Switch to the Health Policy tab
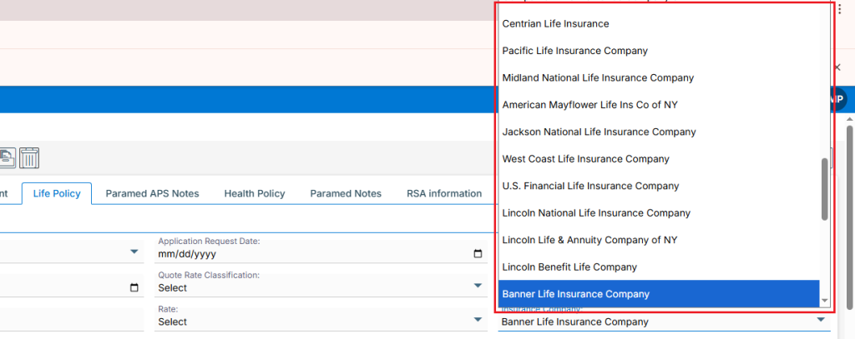 click(254, 193)
